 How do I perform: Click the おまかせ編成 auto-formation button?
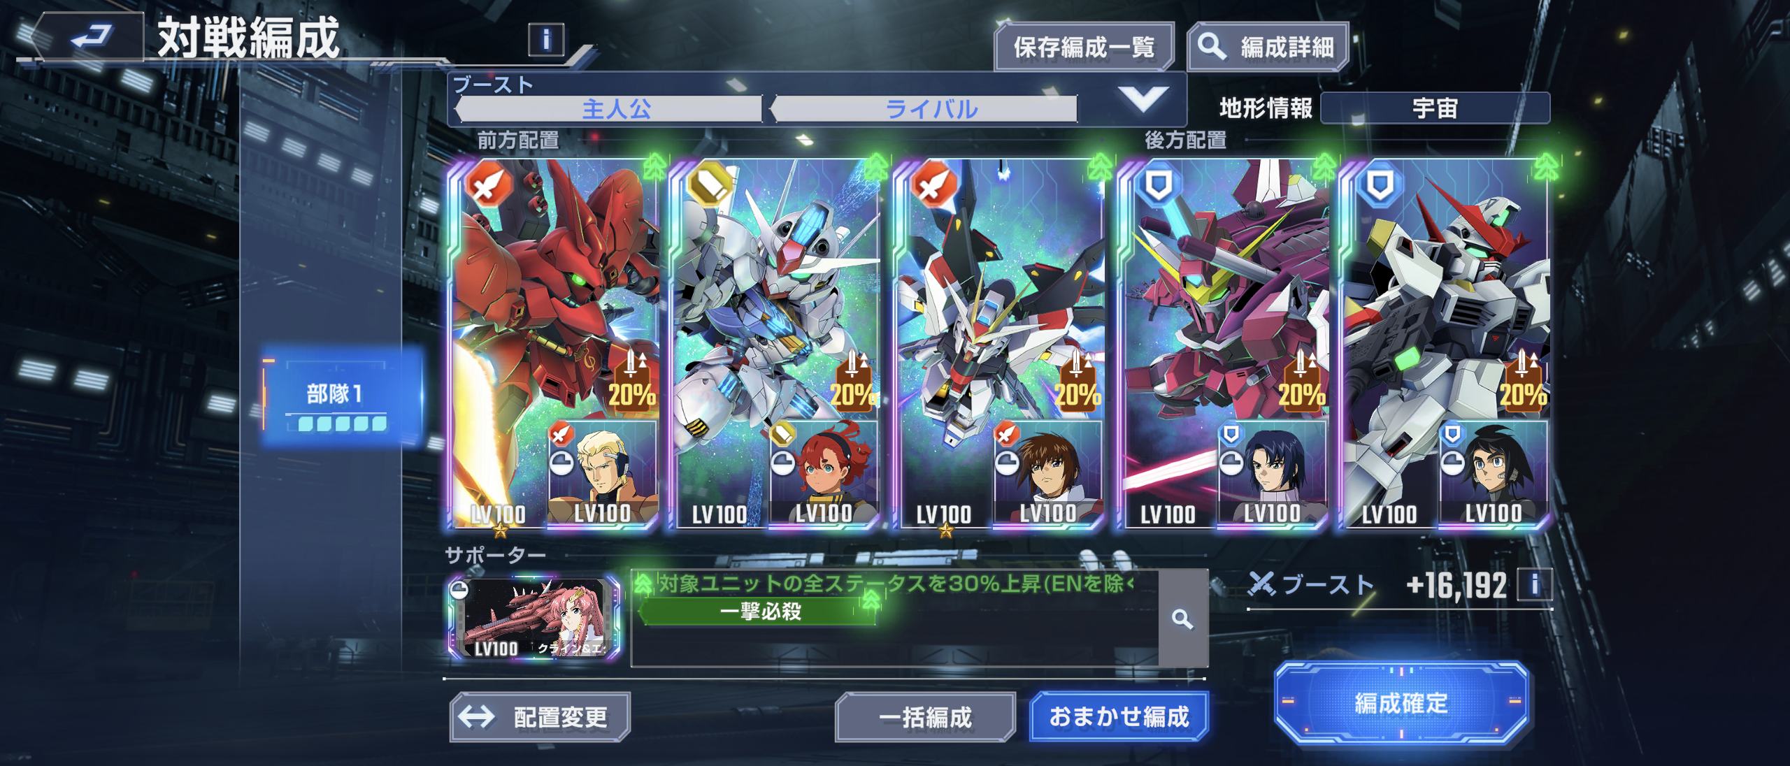point(1119,716)
